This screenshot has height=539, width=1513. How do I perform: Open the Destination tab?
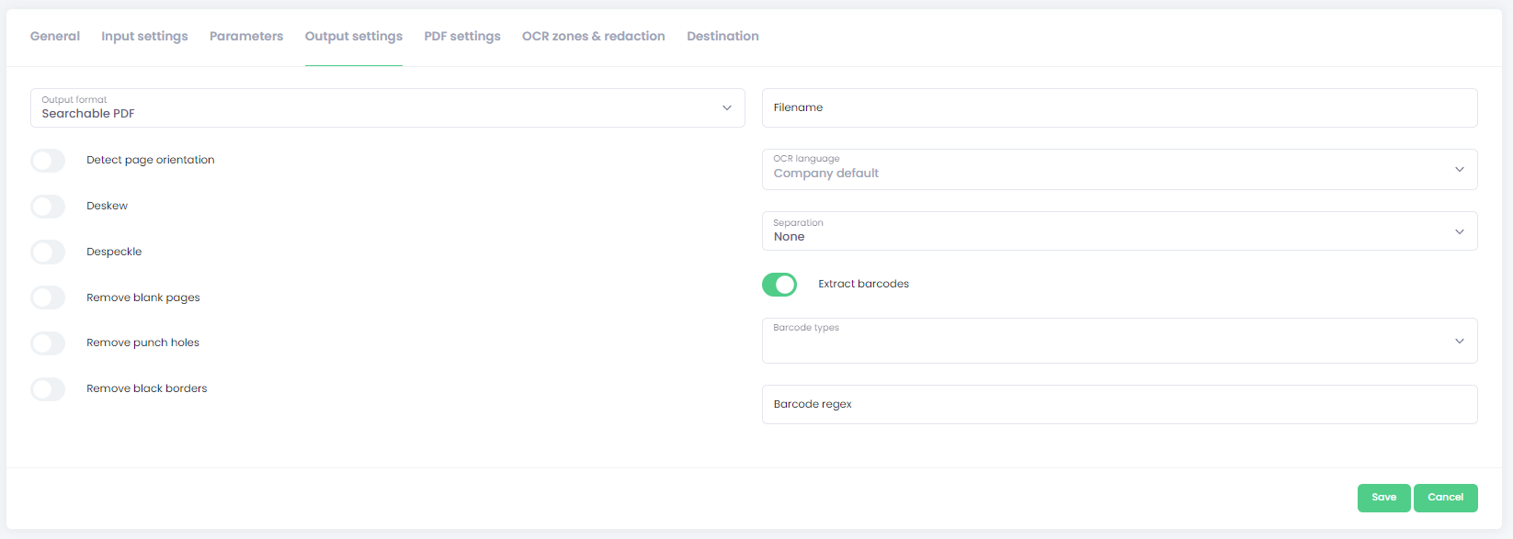pos(722,36)
